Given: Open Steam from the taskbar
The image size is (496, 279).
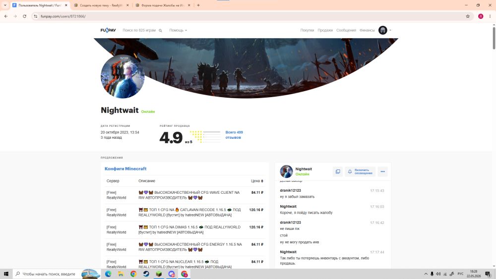Looking at the screenshot, I should pyautogui.click(x=146, y=274).
